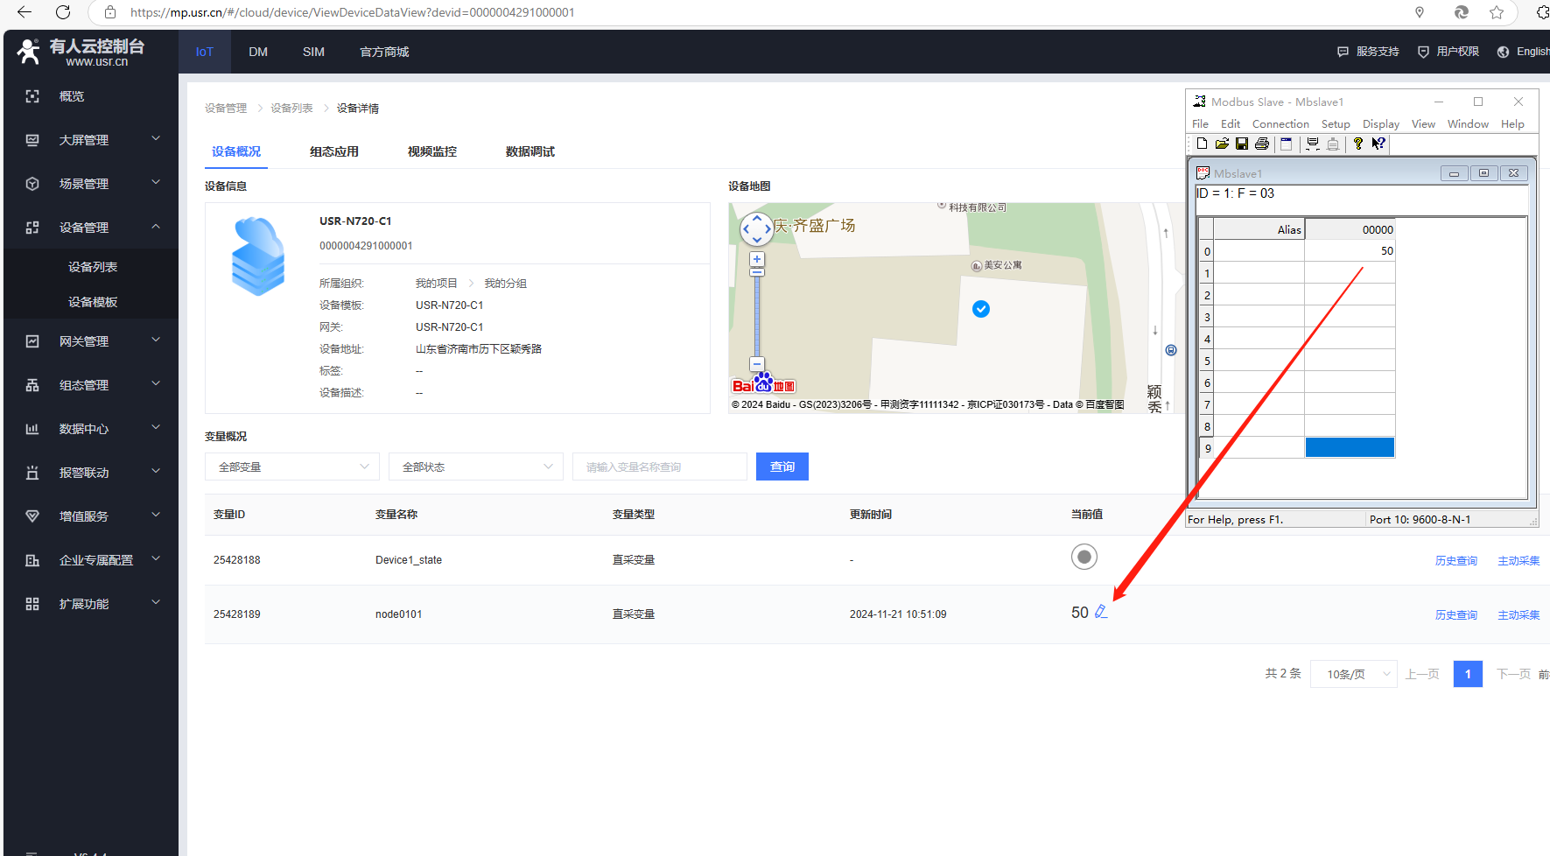
Task: Click browser back arrow
Action: (25, 12)
